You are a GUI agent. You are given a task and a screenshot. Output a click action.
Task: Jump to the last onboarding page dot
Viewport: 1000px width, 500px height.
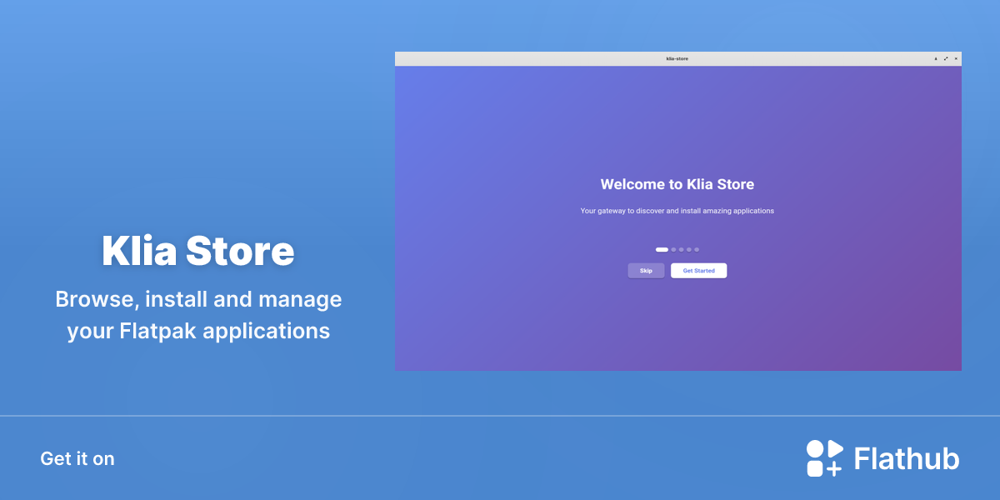tap(697, 249)
